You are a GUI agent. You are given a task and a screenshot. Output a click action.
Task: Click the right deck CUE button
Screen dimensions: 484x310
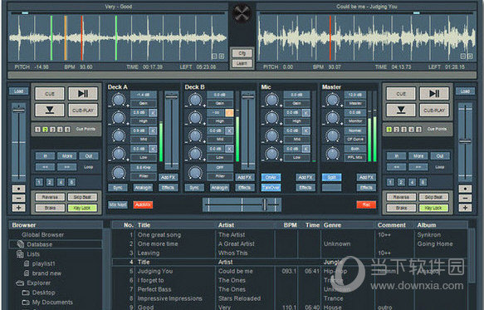pos(401,93)
